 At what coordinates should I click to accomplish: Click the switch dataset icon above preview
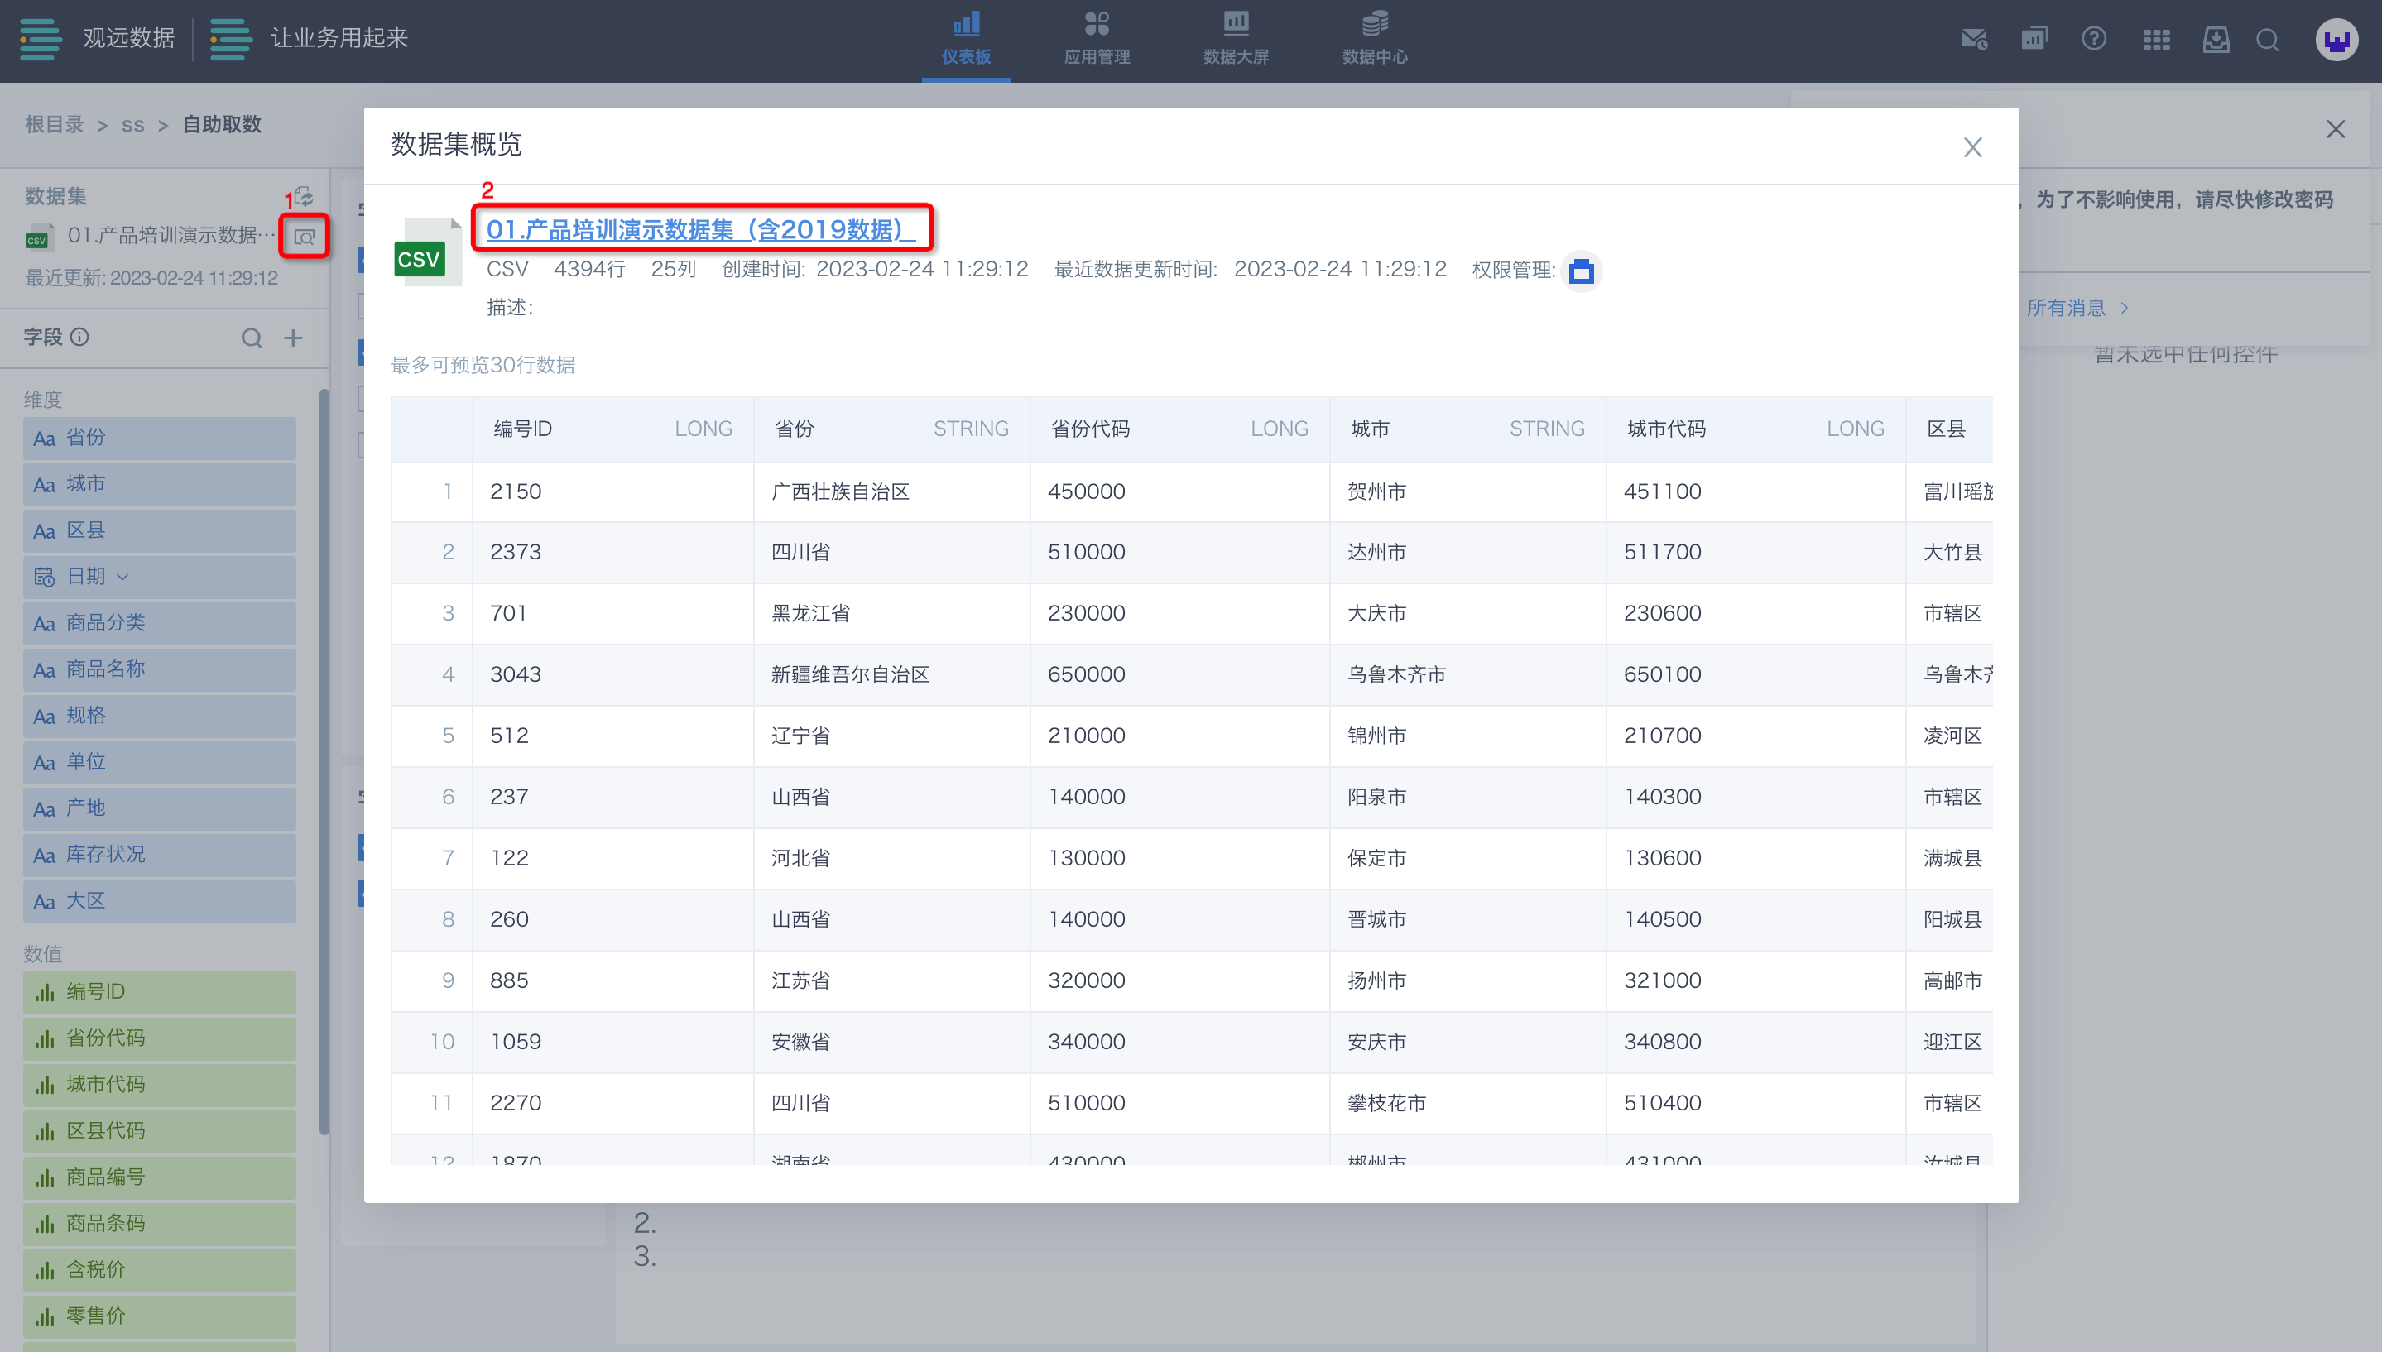point(304,196)
